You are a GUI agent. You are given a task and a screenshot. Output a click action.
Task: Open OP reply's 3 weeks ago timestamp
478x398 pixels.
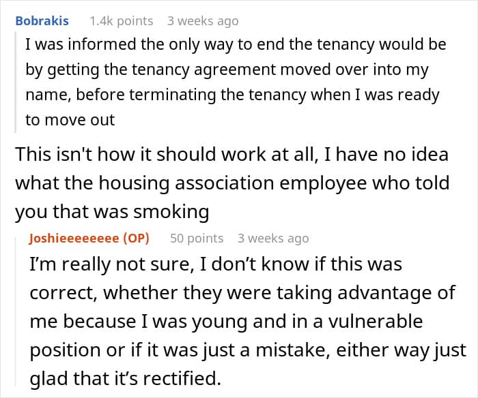point(273,238)
